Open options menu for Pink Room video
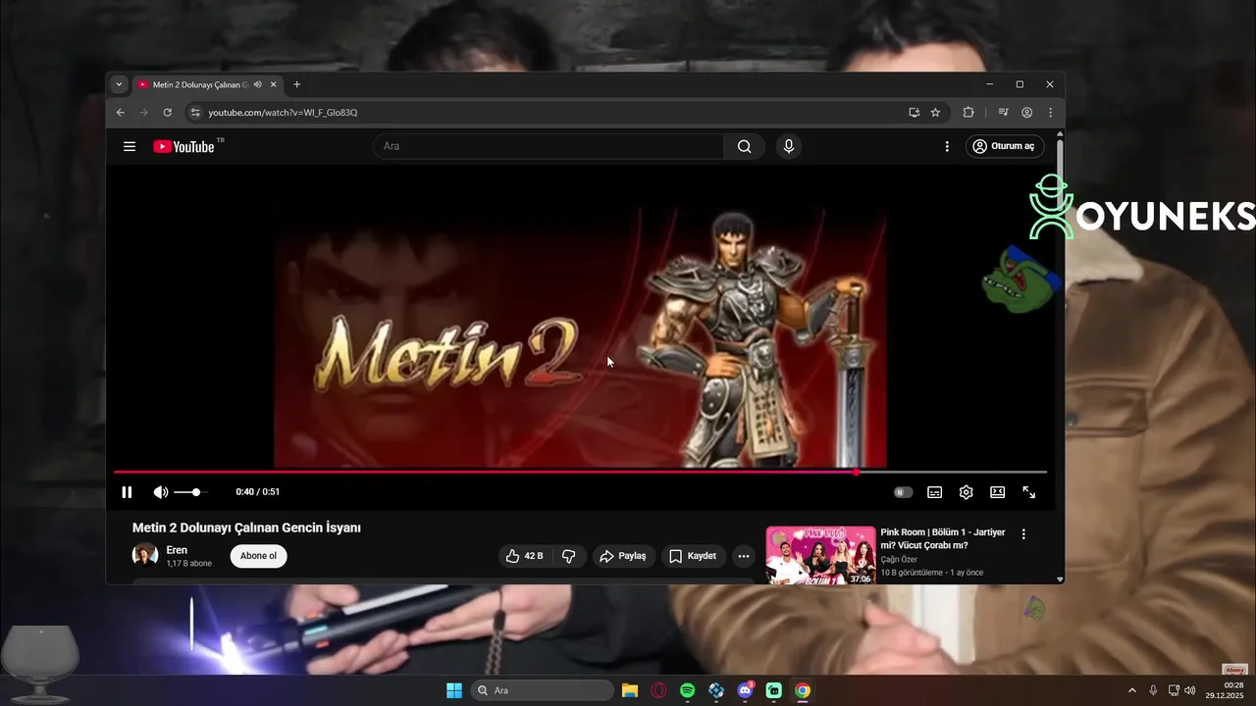 (x=1023, y=534)
